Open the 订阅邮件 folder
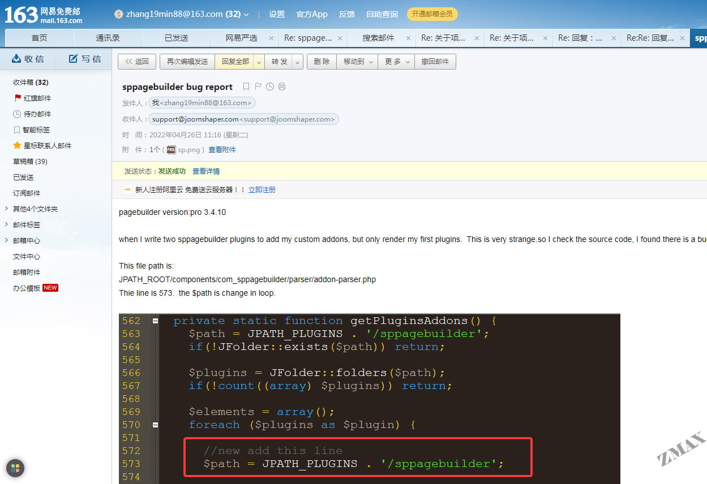The width and height of the screenshot is (707, 484). coord(27,193)
